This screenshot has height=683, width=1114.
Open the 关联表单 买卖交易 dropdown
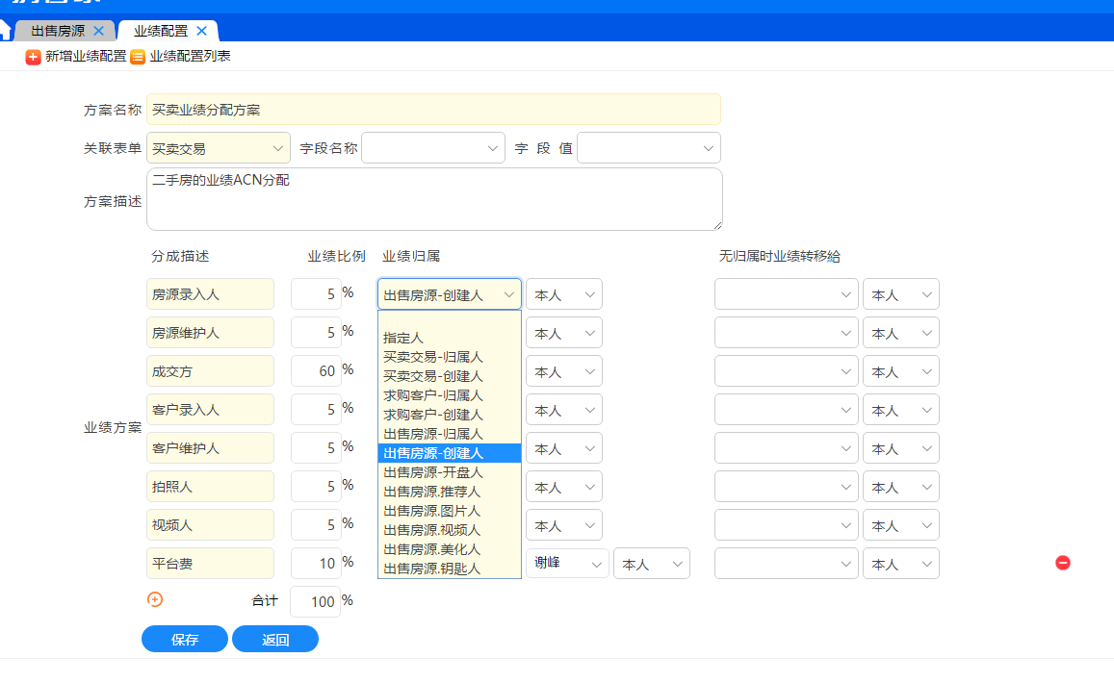(x=219, y=148)
